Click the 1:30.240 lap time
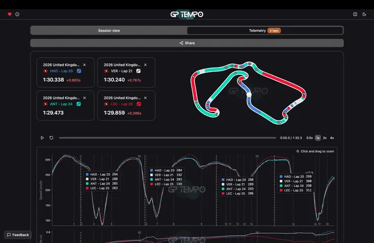 click(114, 79)
